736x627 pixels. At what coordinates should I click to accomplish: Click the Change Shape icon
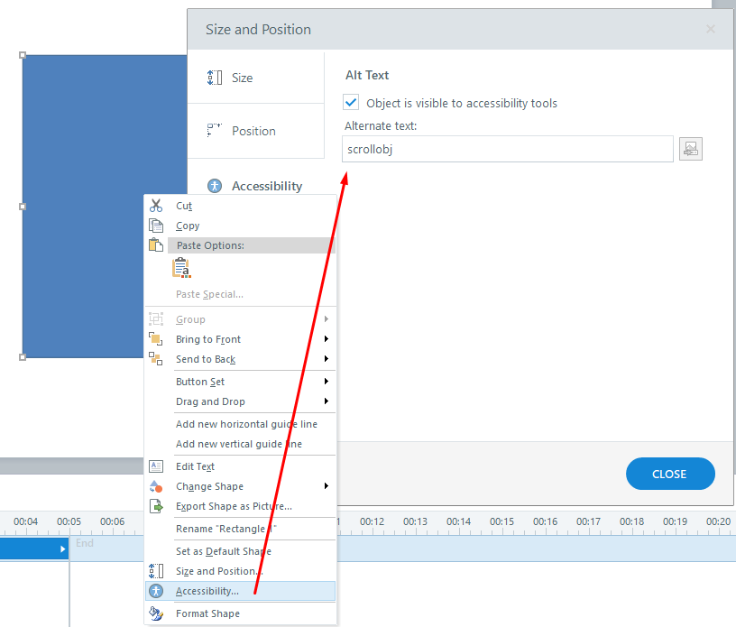click(156, 486)
